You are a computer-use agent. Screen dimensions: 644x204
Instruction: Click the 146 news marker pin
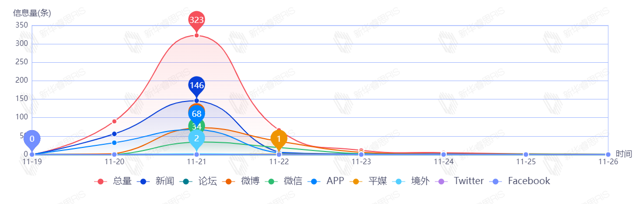[197, 85]
